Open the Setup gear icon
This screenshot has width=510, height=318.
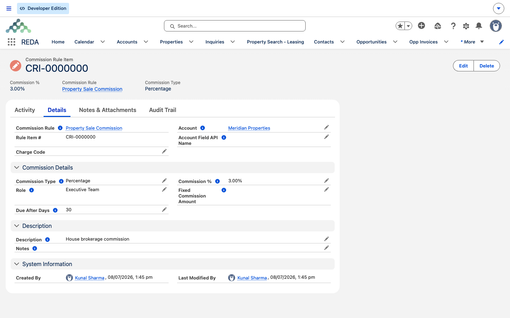466,26
